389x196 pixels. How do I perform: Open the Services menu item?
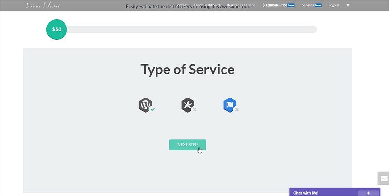[x=311, y=5]
